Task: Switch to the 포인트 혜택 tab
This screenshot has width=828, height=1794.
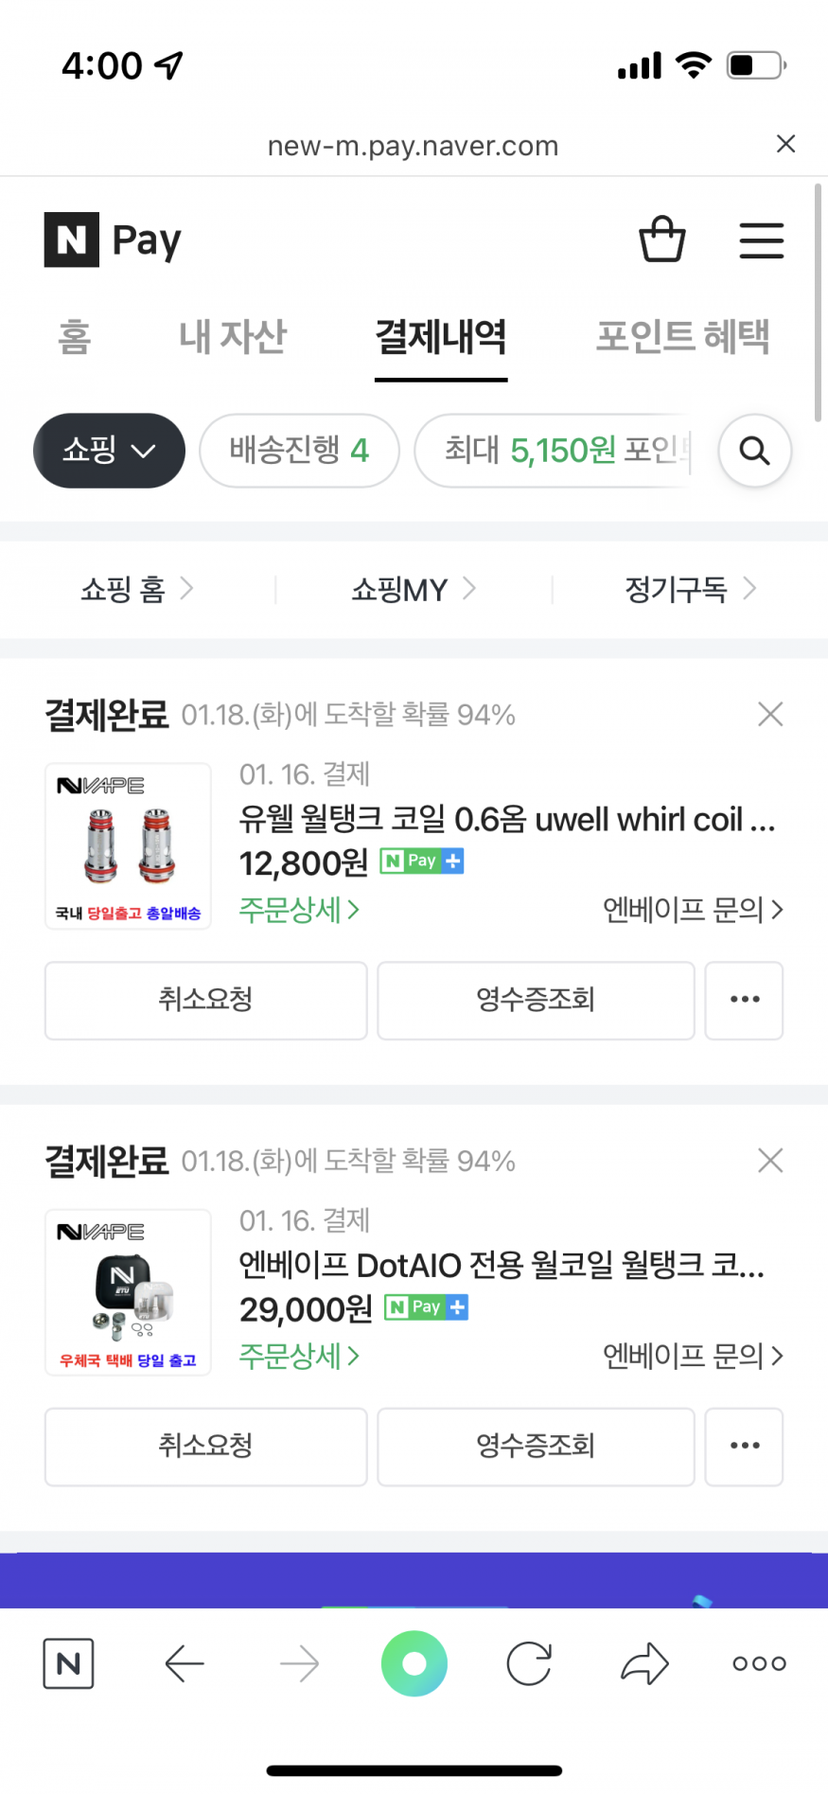Action: [x=682, y=337]
